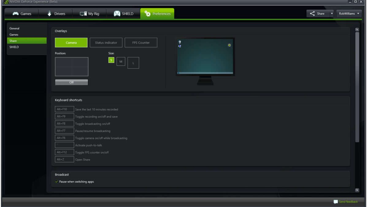Select the FPS Counter overlay tab
Viewport: 368px width, 207px height.
tap(141, 43)
